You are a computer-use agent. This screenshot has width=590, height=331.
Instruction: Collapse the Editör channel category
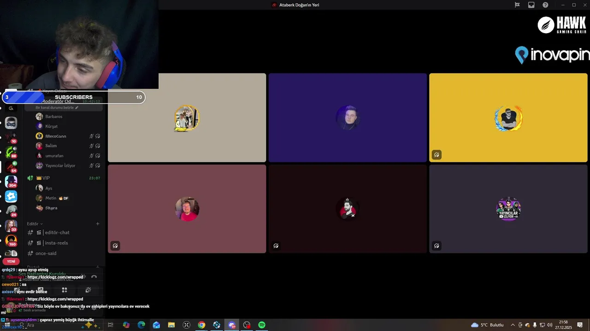(x=35, y=224)
